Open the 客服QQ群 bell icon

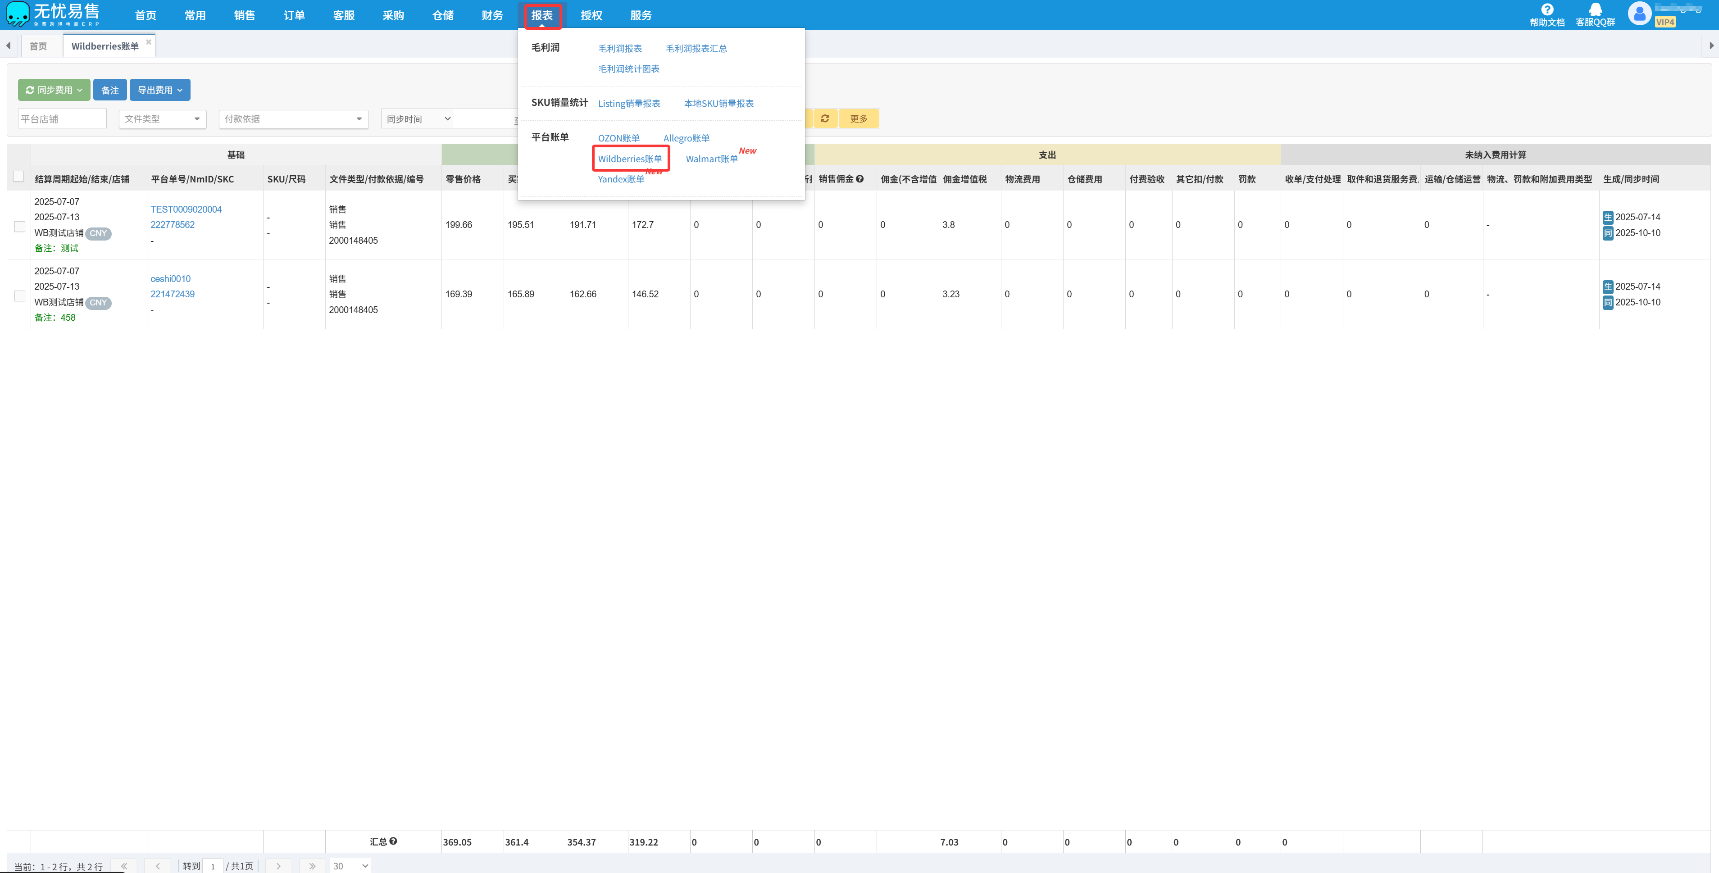(1595, 9)
